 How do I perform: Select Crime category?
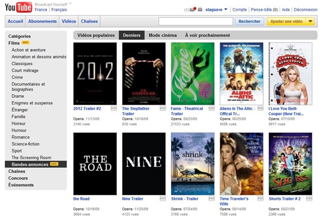(x=17, y=77)
